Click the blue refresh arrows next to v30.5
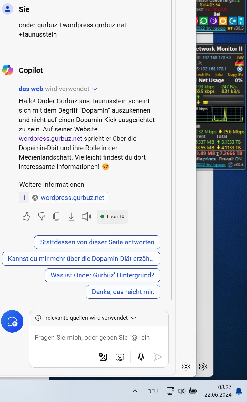The height and width of the screenshot is (402, 247). pos(230,165)
